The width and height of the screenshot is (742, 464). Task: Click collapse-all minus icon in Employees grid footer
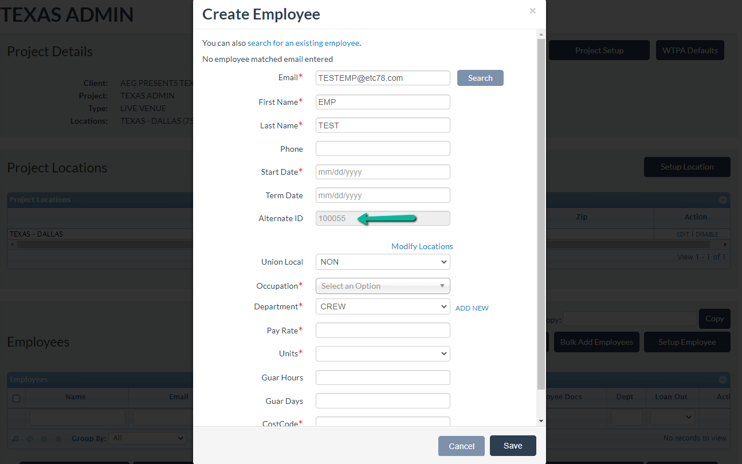44,439
